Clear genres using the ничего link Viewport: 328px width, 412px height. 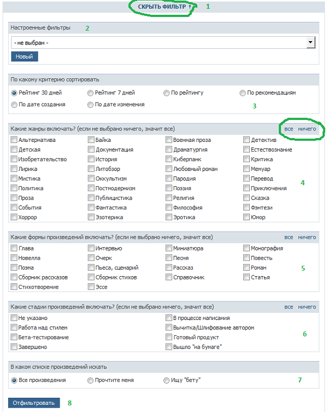tap(307, 129)
